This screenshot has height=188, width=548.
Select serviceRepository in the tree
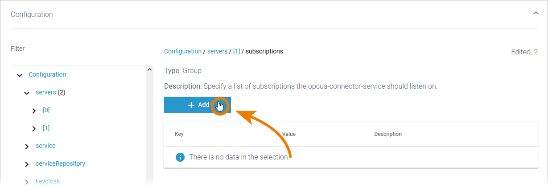(60, 163)
